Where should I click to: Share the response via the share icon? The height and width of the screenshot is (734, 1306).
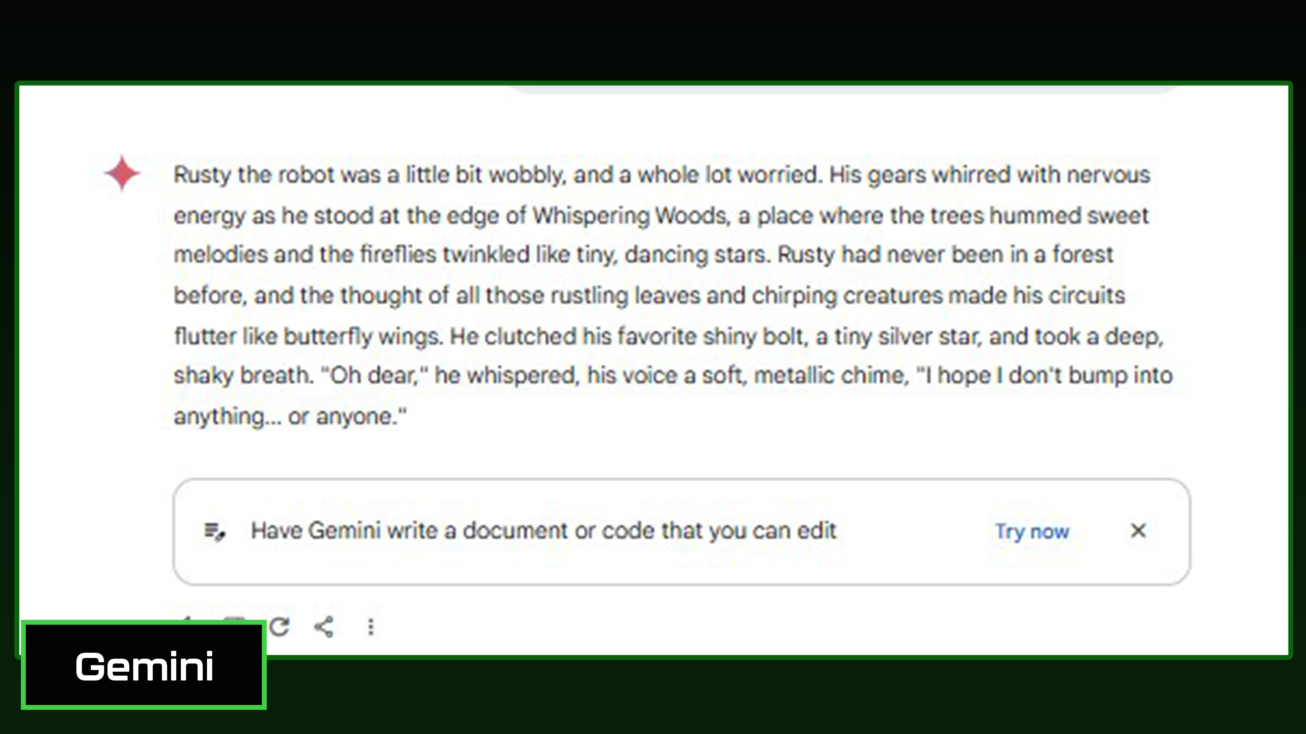324,627
